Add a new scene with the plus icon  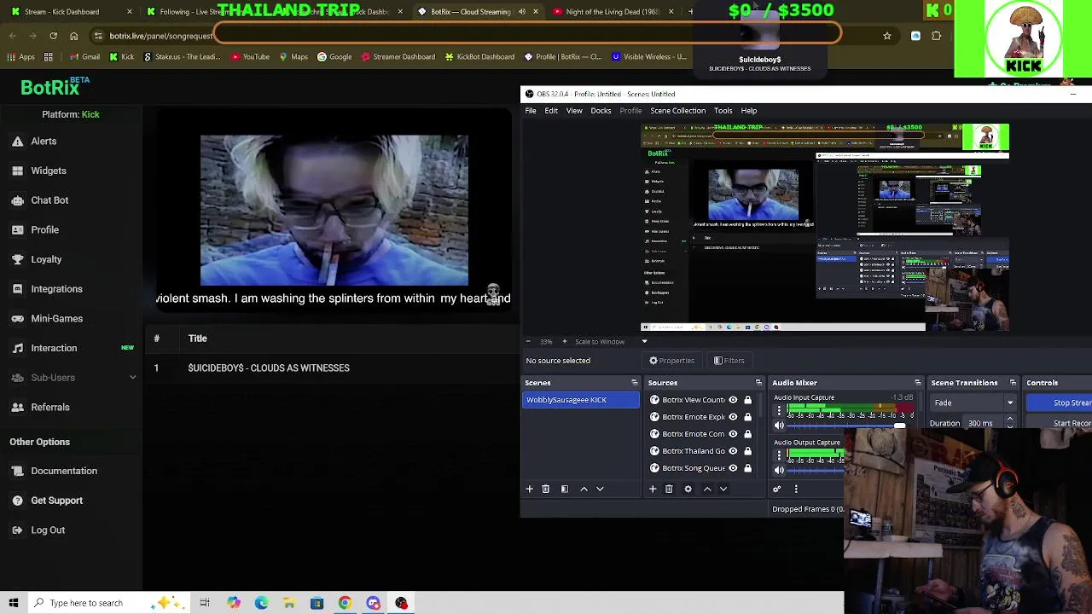tap(529, 489)
